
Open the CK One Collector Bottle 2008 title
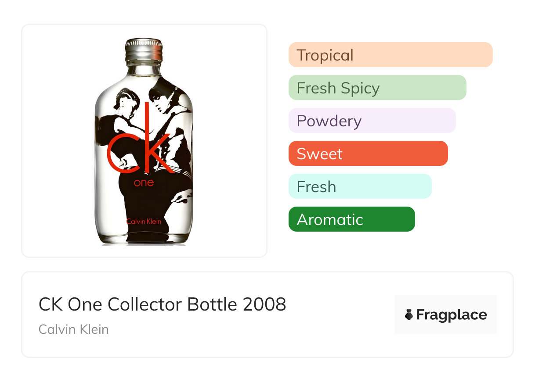click(x=162, y=304)
